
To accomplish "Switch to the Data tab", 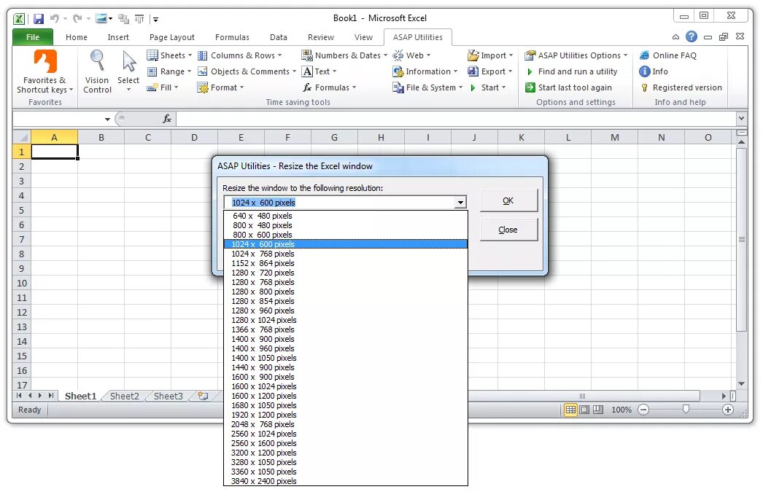I will [x=279, y=37].
